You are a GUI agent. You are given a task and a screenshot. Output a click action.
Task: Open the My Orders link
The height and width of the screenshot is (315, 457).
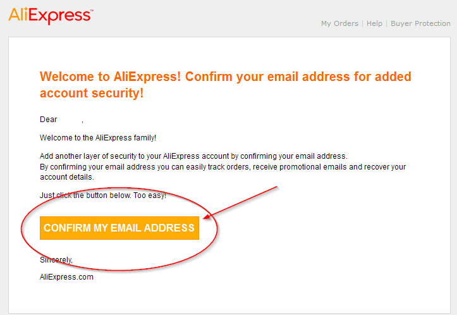click(339, 23)
